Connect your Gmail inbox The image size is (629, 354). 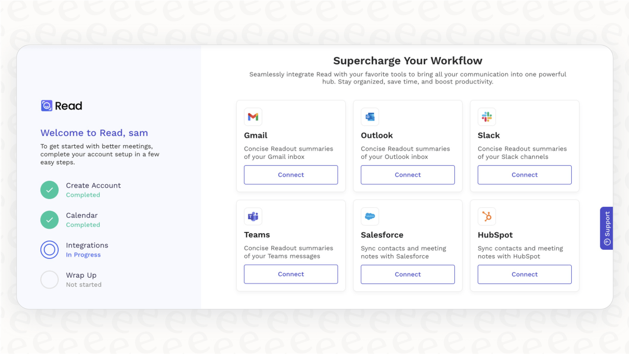[x=291, y=175]
